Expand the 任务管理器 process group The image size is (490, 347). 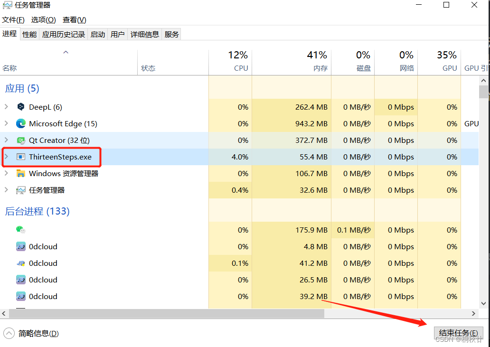point(6,189)
